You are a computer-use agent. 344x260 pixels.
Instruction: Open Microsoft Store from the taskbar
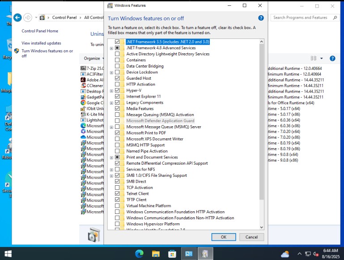point(172,254)
